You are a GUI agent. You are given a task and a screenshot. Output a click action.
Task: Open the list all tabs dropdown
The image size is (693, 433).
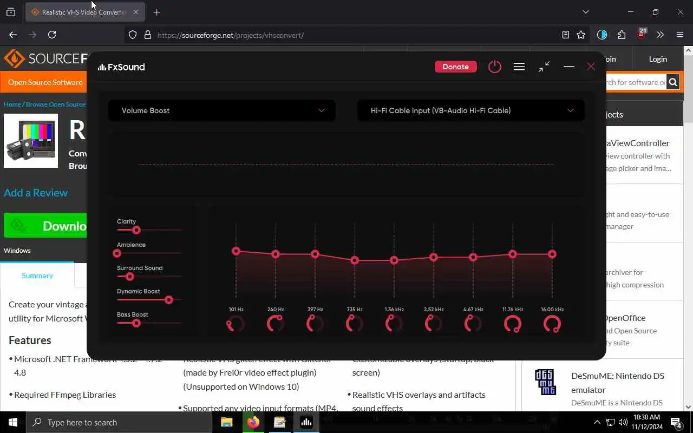coord(585,12)
